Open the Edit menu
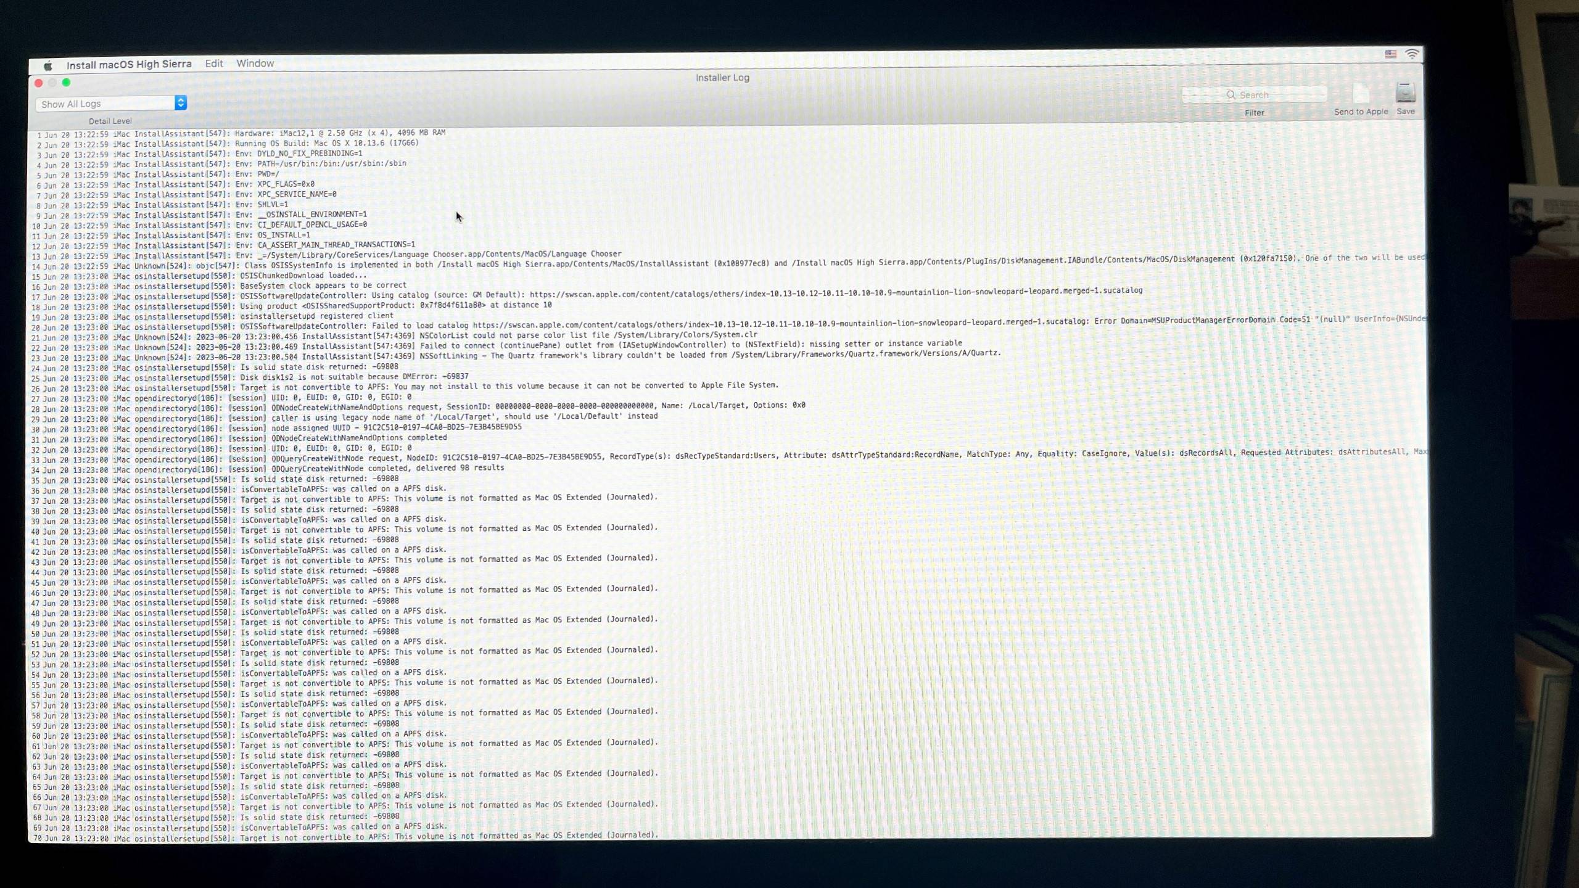The image size is (1579, 888). (x=214, y=64)
